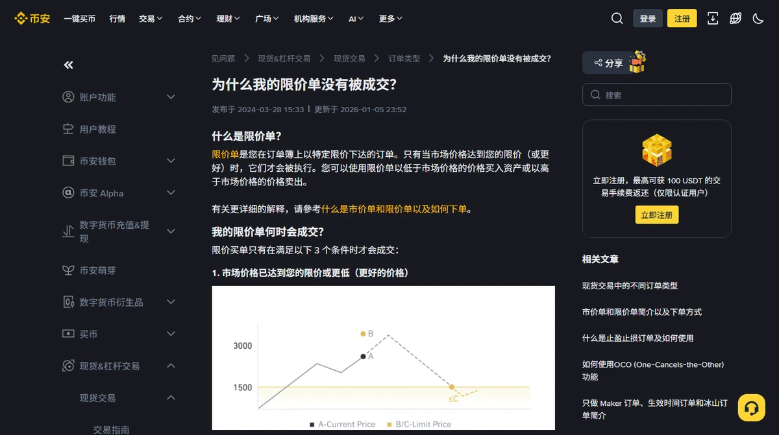Select 币安萌芽 in sidebar
This screenshot has height=435, width=779.
point(97,270)
